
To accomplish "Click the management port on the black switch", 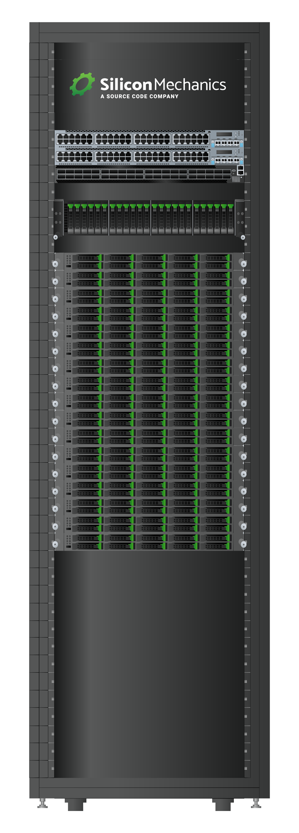I will (x=240, y=170).
